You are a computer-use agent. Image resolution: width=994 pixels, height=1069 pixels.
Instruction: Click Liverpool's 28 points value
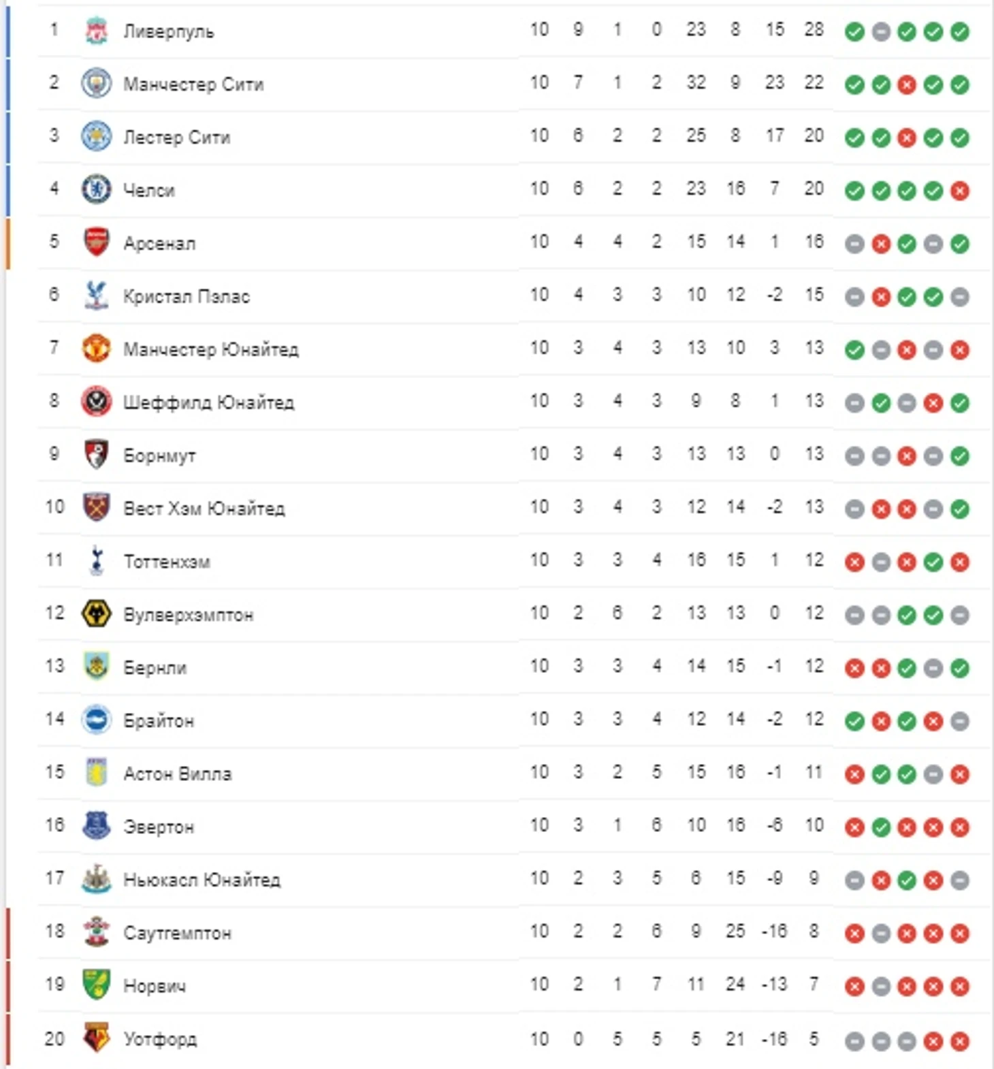pyautogui.click(x=814, y=30)
